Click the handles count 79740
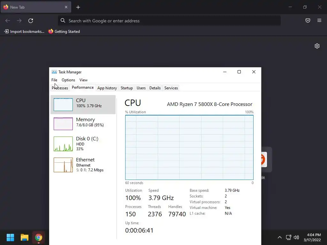The height and width of the screenshot is (245, 327). coord(177,214)
